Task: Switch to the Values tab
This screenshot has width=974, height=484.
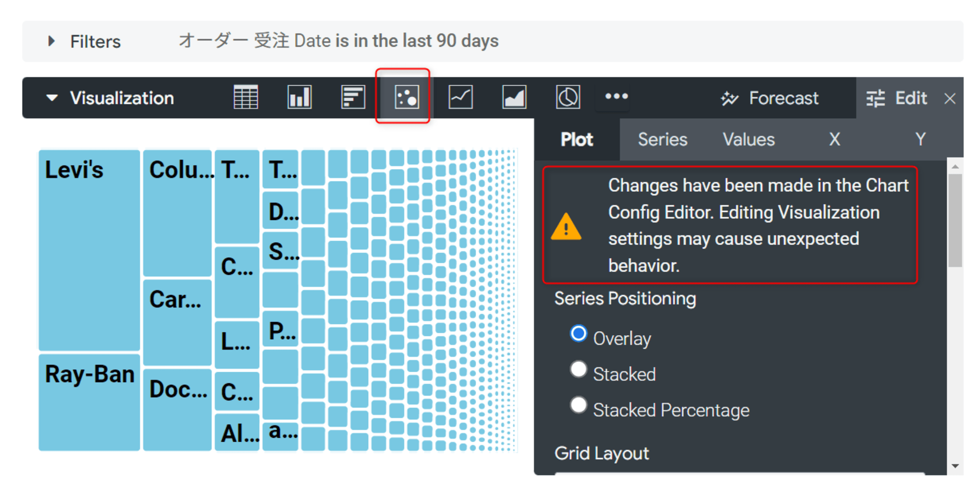Action: (749, 140)
